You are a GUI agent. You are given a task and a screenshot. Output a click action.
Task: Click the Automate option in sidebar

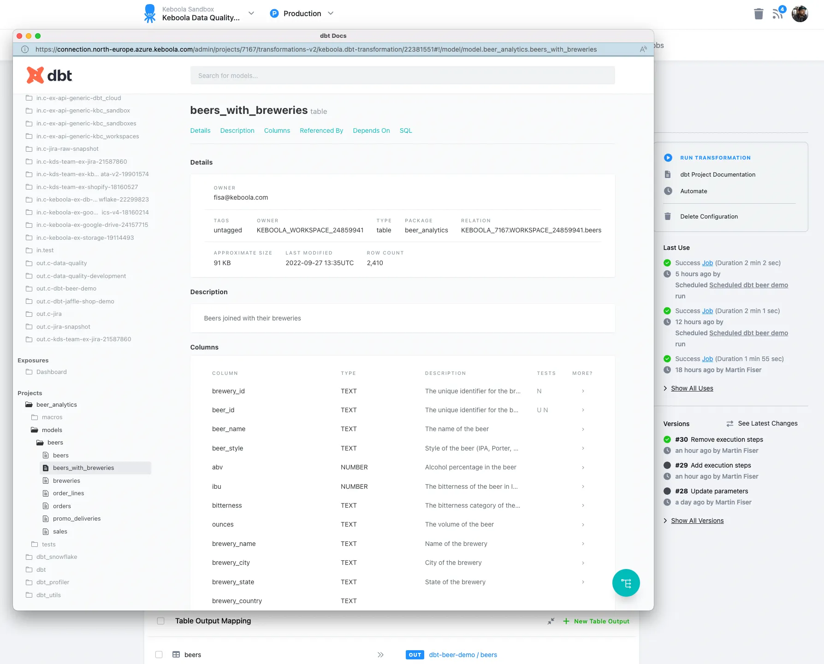(694, 191)
